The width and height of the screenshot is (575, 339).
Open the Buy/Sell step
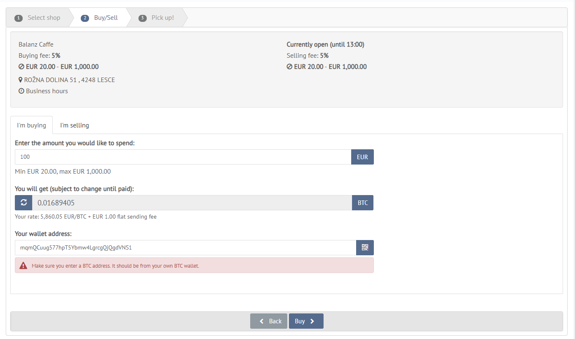click(x=100, y=18)
